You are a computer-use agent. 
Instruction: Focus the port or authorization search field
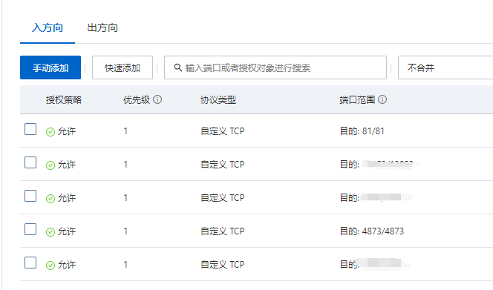tap(275, 67)
